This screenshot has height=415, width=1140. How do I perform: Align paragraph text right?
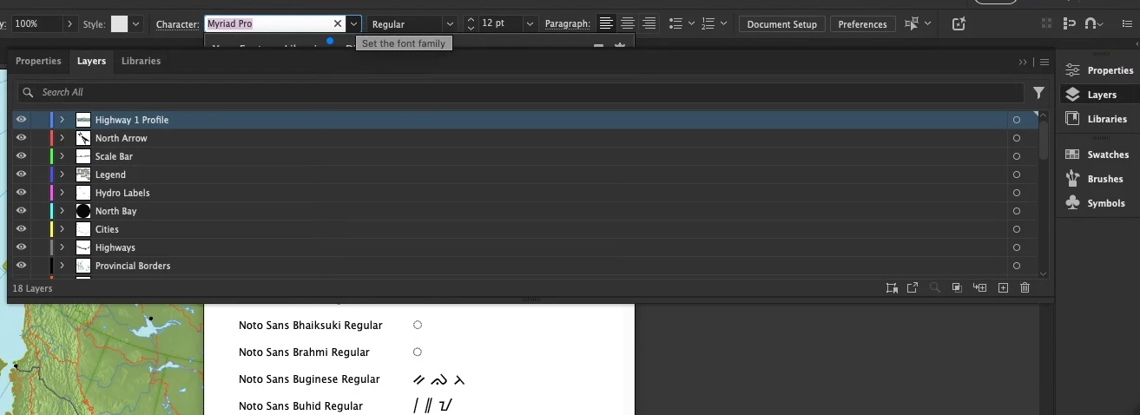tap(649, 23)
